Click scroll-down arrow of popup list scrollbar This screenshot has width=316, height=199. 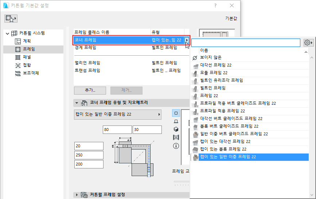click(x=312, y=195)
